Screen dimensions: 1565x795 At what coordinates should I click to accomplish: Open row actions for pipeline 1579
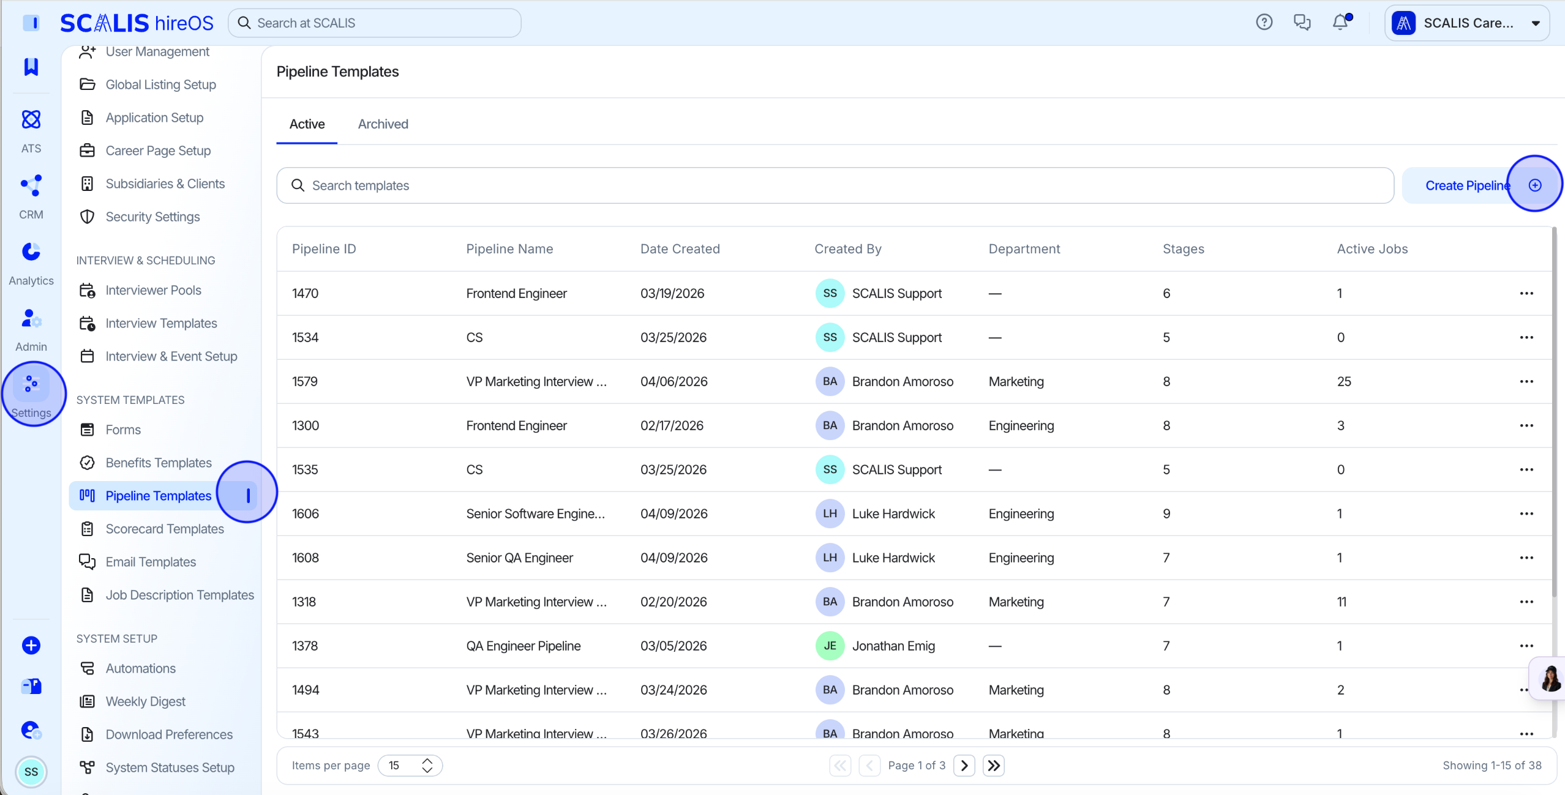[1526, 381]
